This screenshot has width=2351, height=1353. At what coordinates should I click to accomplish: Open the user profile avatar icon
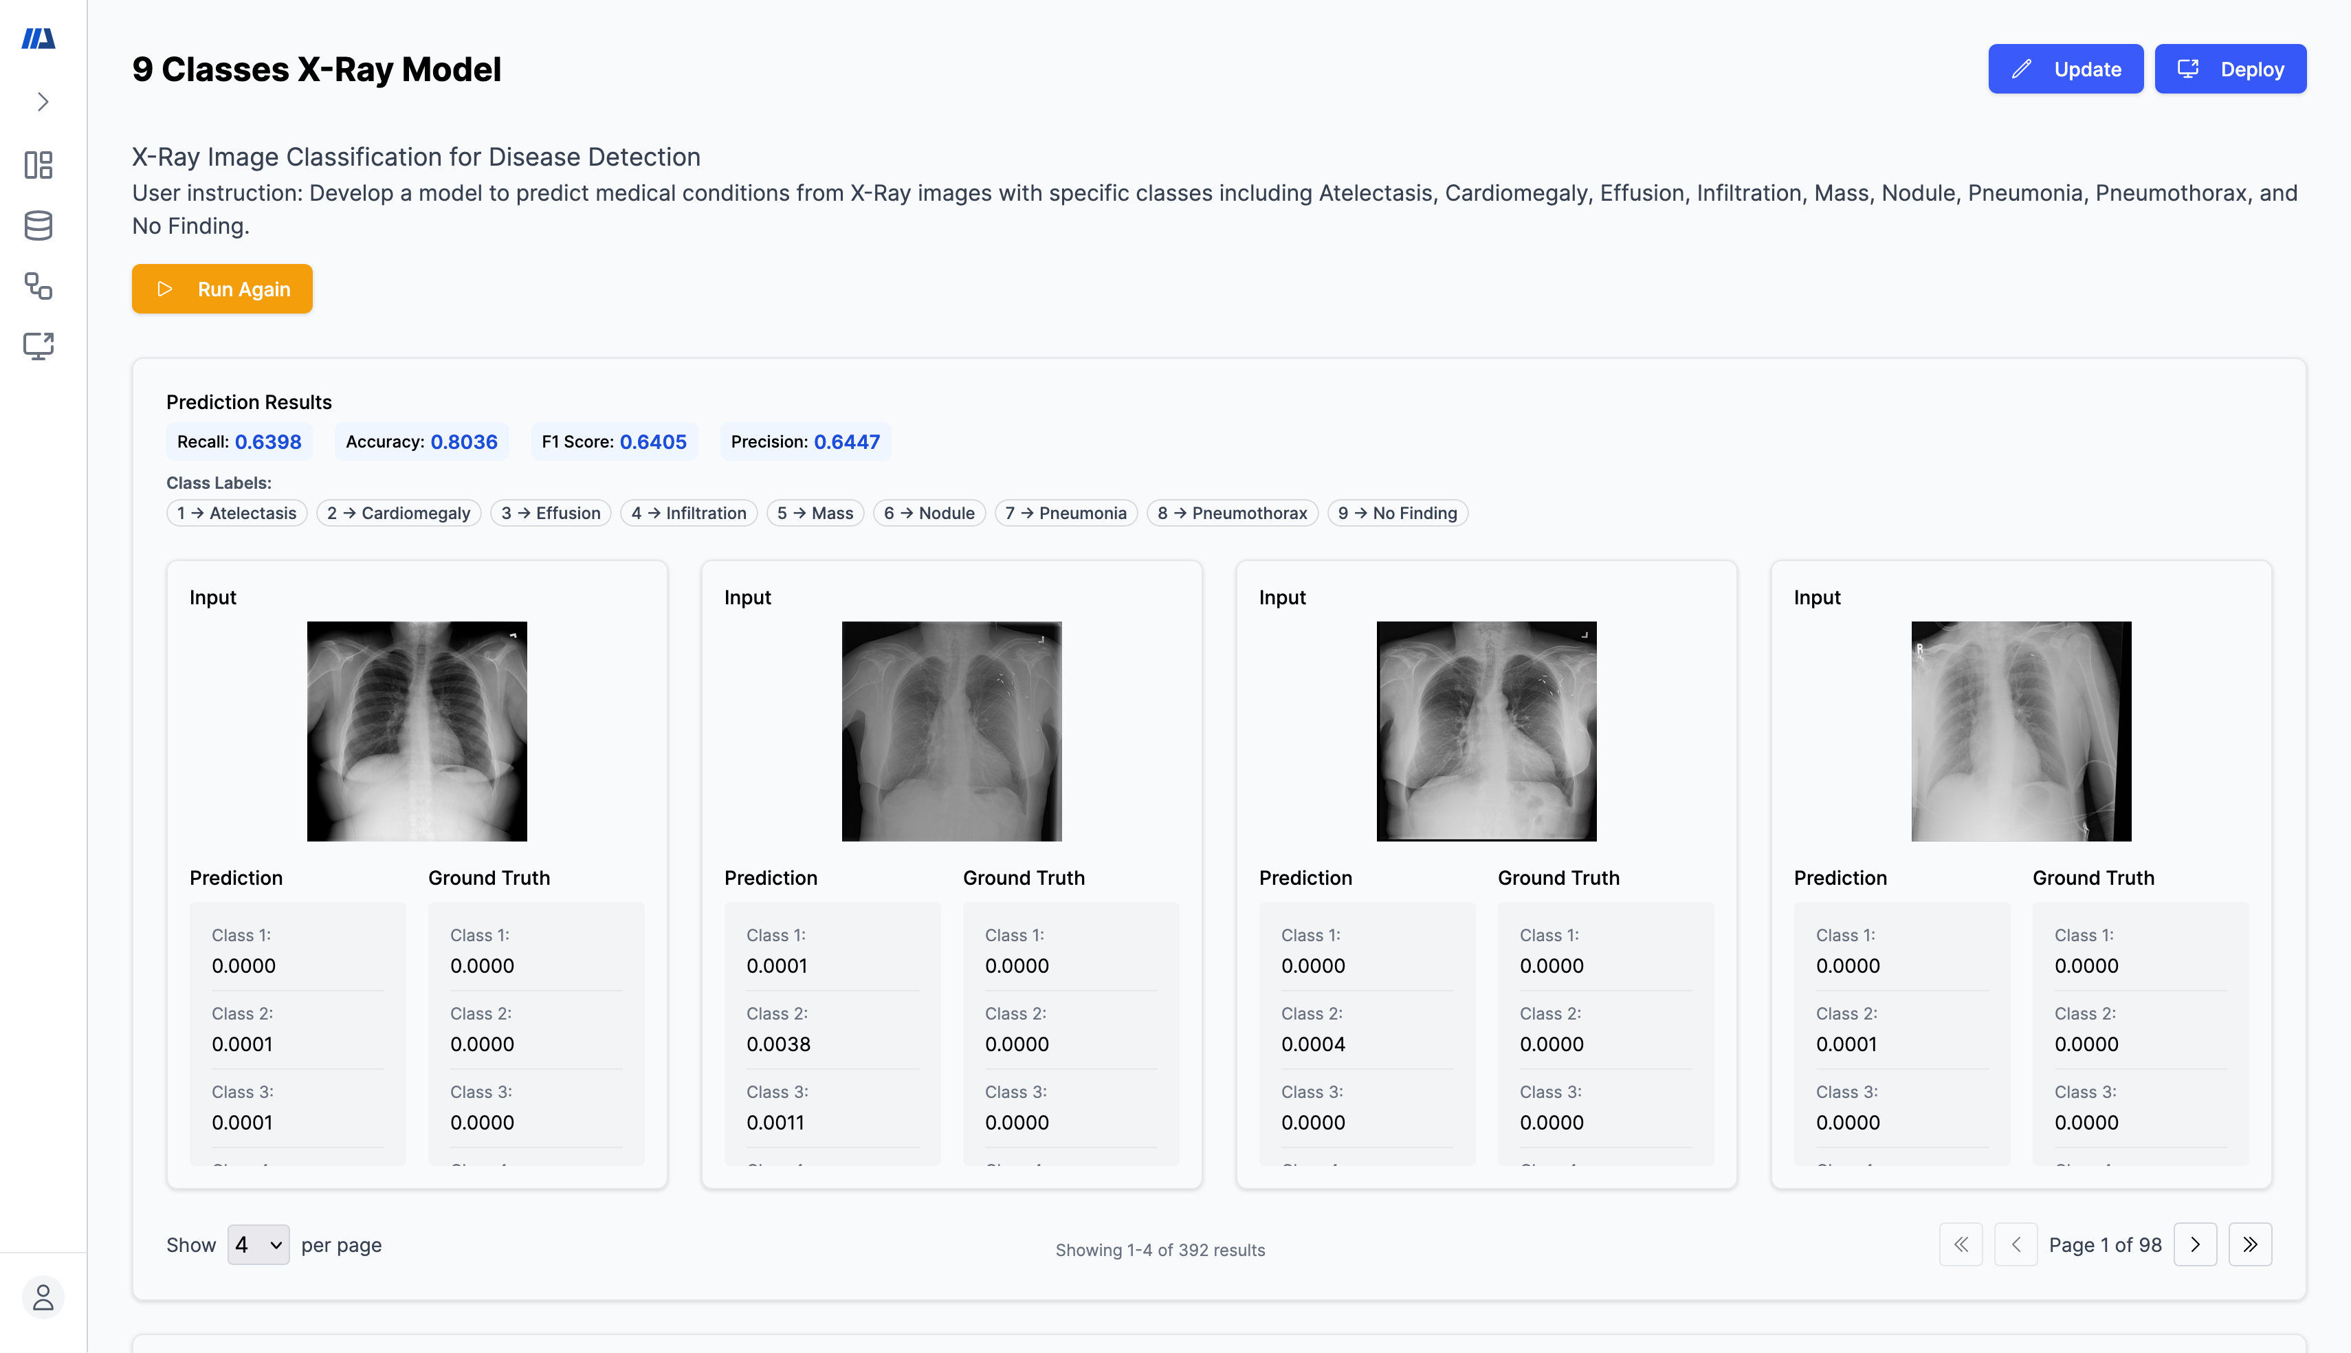pyautogui.click(x=43, y=1297)
